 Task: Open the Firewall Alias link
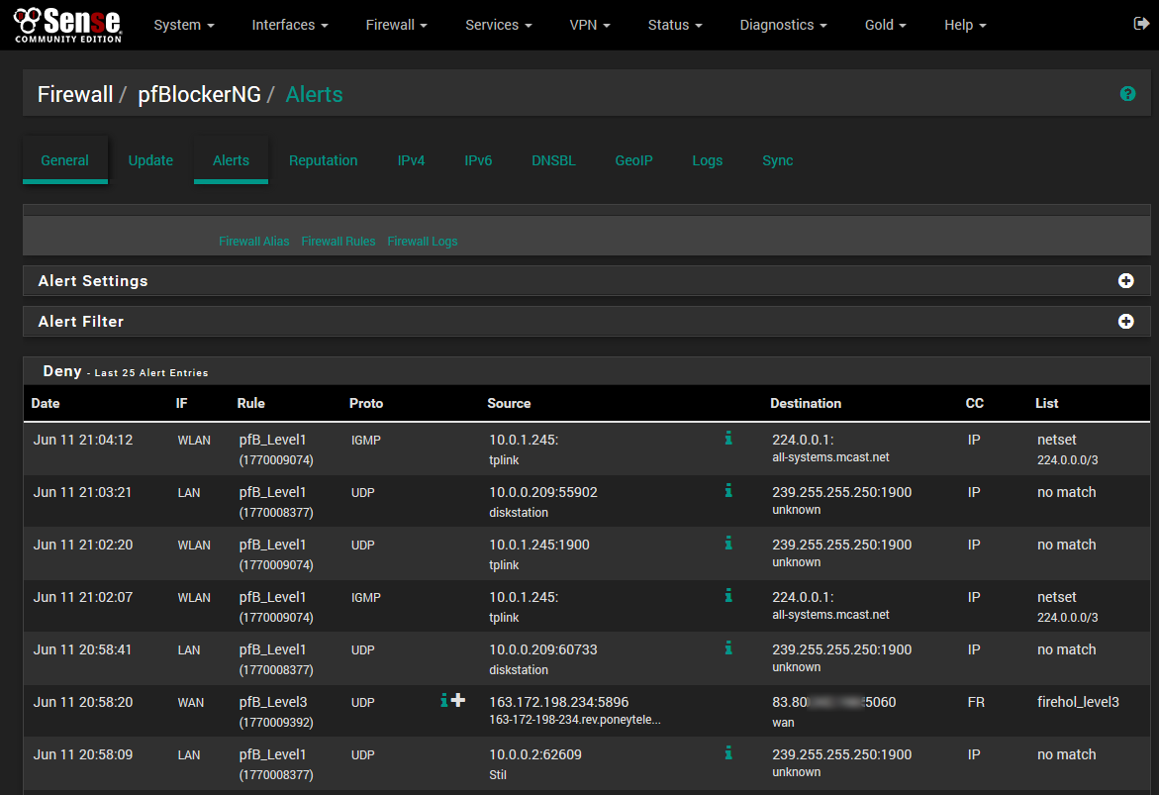(x=254, y=242)
